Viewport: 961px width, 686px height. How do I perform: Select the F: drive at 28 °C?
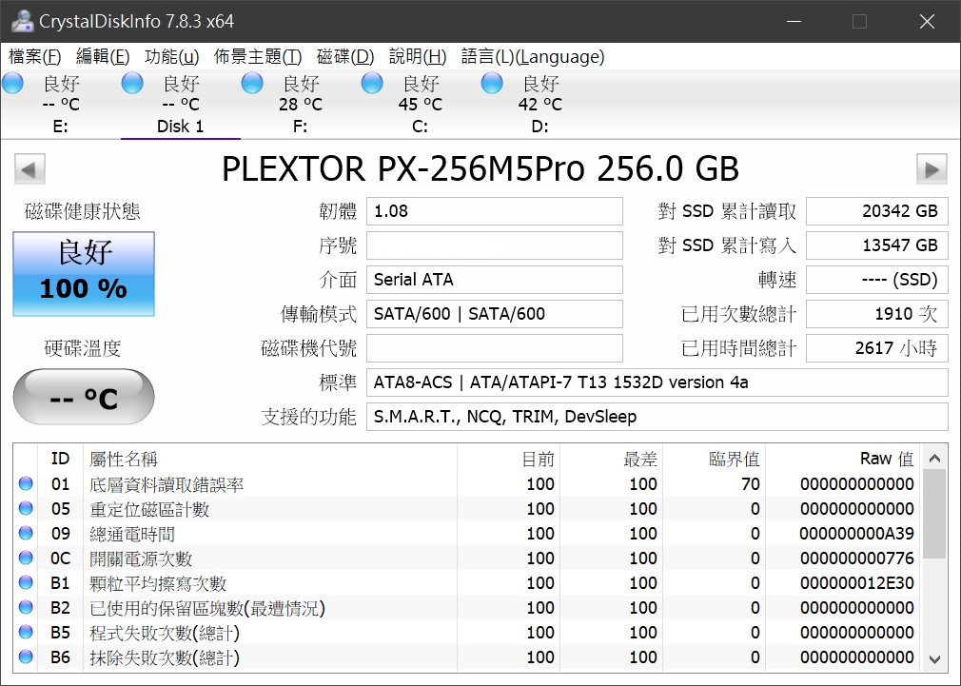[x=301, y=105]
